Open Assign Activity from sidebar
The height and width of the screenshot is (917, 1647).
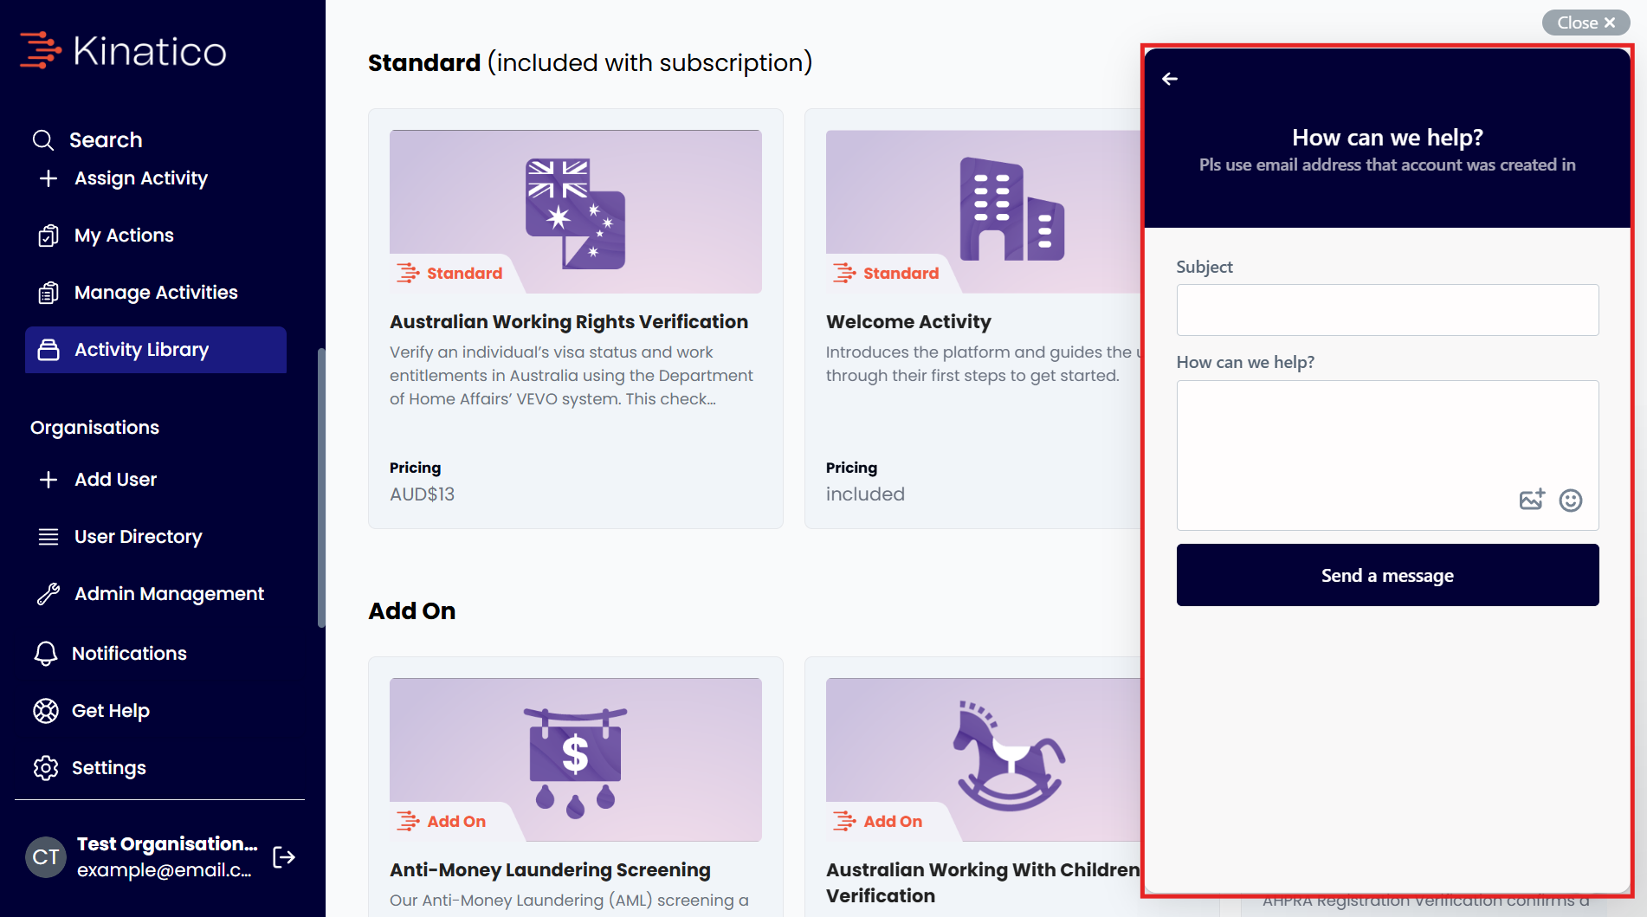pos(124,178)
